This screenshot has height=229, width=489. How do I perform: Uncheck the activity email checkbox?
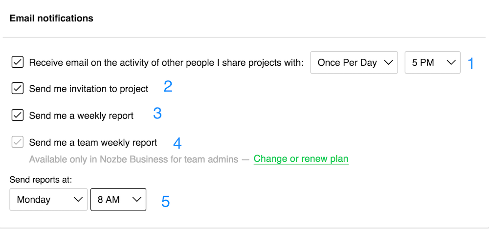[18, 62]
